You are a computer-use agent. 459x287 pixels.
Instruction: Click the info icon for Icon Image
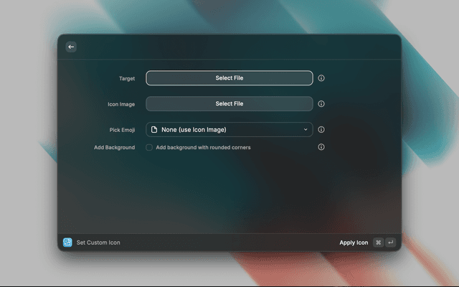[321, 104]
